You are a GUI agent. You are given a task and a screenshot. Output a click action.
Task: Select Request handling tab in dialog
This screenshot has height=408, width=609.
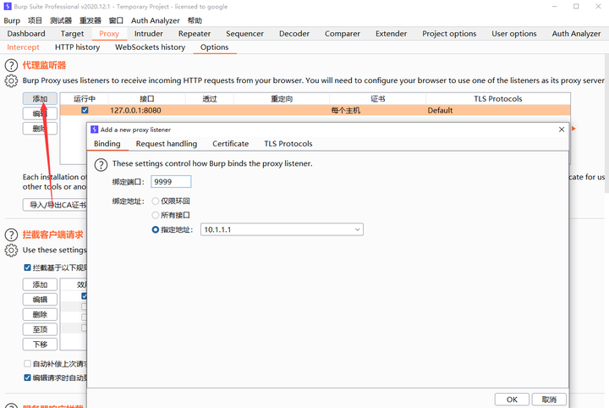point(167,144)
